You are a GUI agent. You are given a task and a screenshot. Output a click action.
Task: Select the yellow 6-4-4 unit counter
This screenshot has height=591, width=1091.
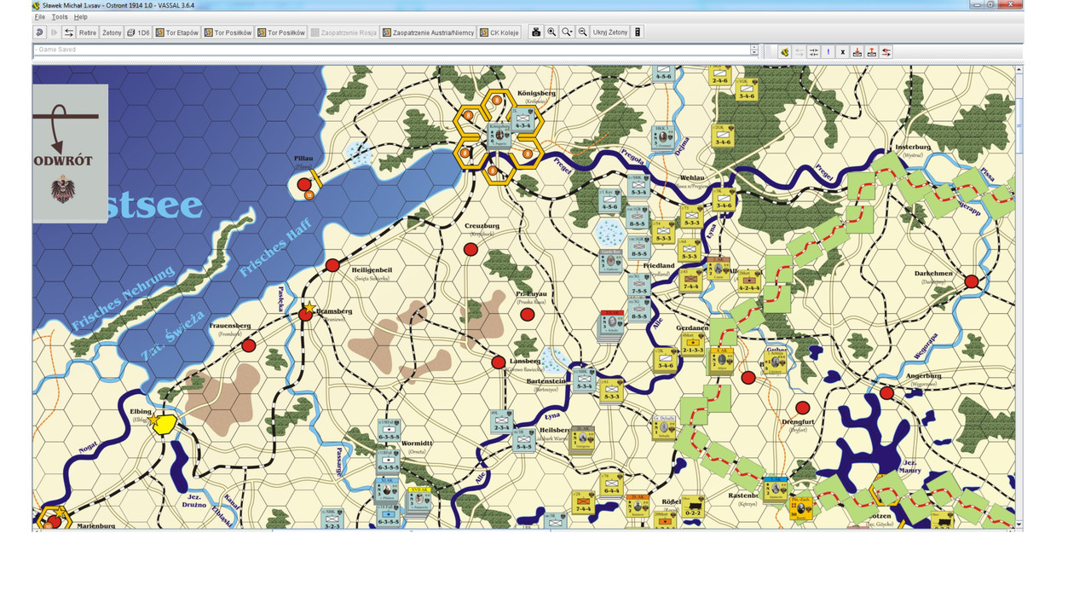[611, 484]
